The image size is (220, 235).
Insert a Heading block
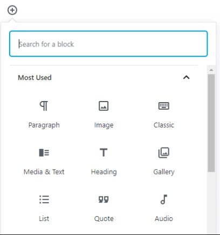coord(104,152)
